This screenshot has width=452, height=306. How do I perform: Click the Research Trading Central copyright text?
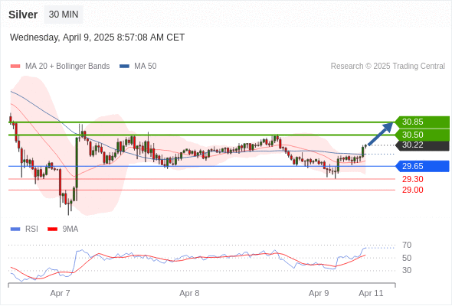tap(388, 67)
